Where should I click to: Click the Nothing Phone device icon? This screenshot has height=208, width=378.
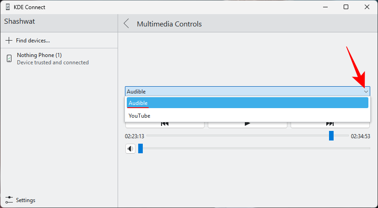click(x=9, y=58)
